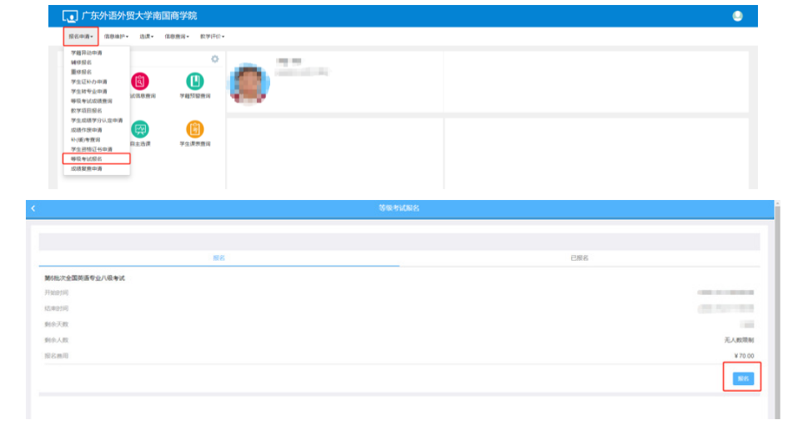Viewport: 808px width, 430px height.
Task: Select 辅修报名 menu entry
Action: coord(82,62)
